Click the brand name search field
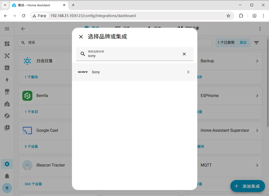This screenshot has height=196, width=269. 134,54
